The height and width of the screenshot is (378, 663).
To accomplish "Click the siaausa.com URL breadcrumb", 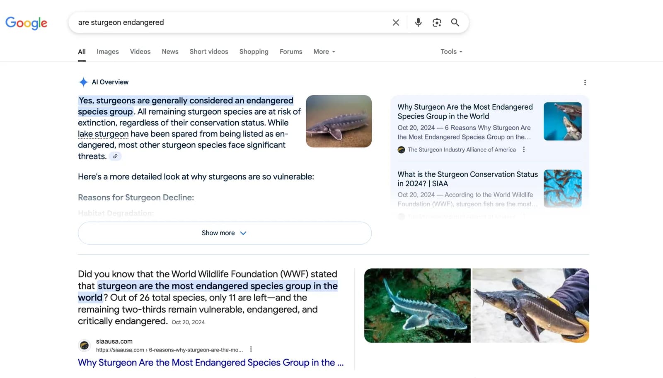I will (169, 350).
